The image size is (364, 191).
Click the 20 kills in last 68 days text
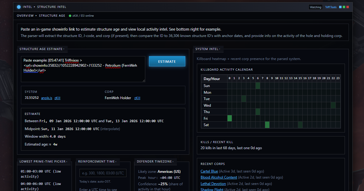coord(231,148)
